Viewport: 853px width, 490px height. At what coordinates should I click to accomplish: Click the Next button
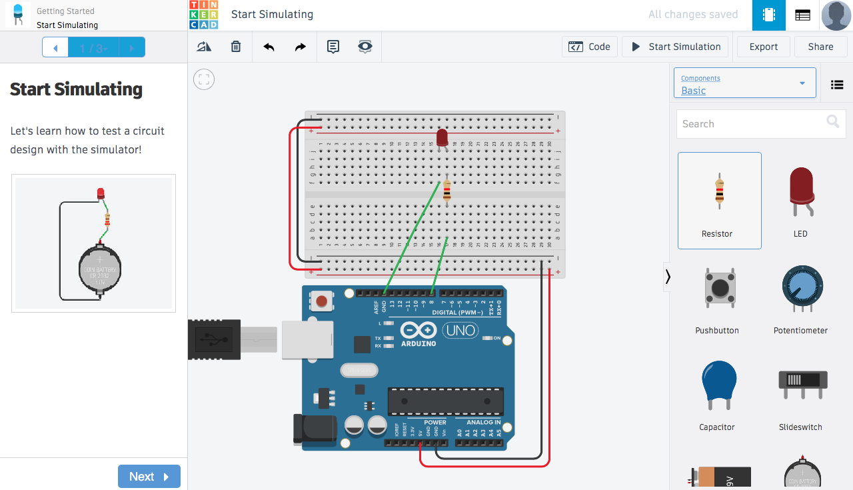(x=149, y=476)
